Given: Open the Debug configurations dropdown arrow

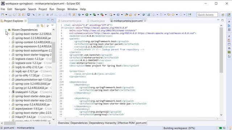Looking at the screenshot, I should (x=83, y=15).
